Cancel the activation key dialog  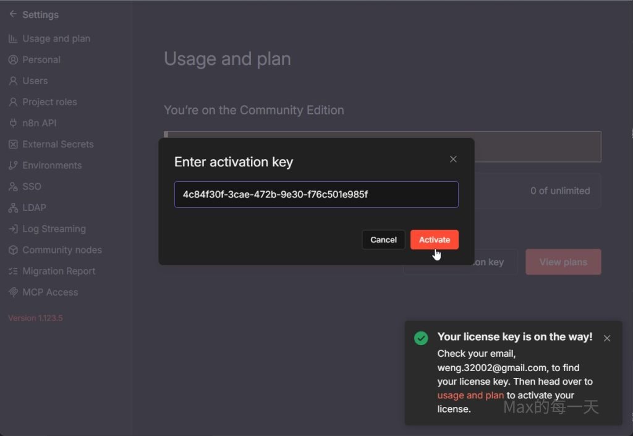tap(383, 240)
